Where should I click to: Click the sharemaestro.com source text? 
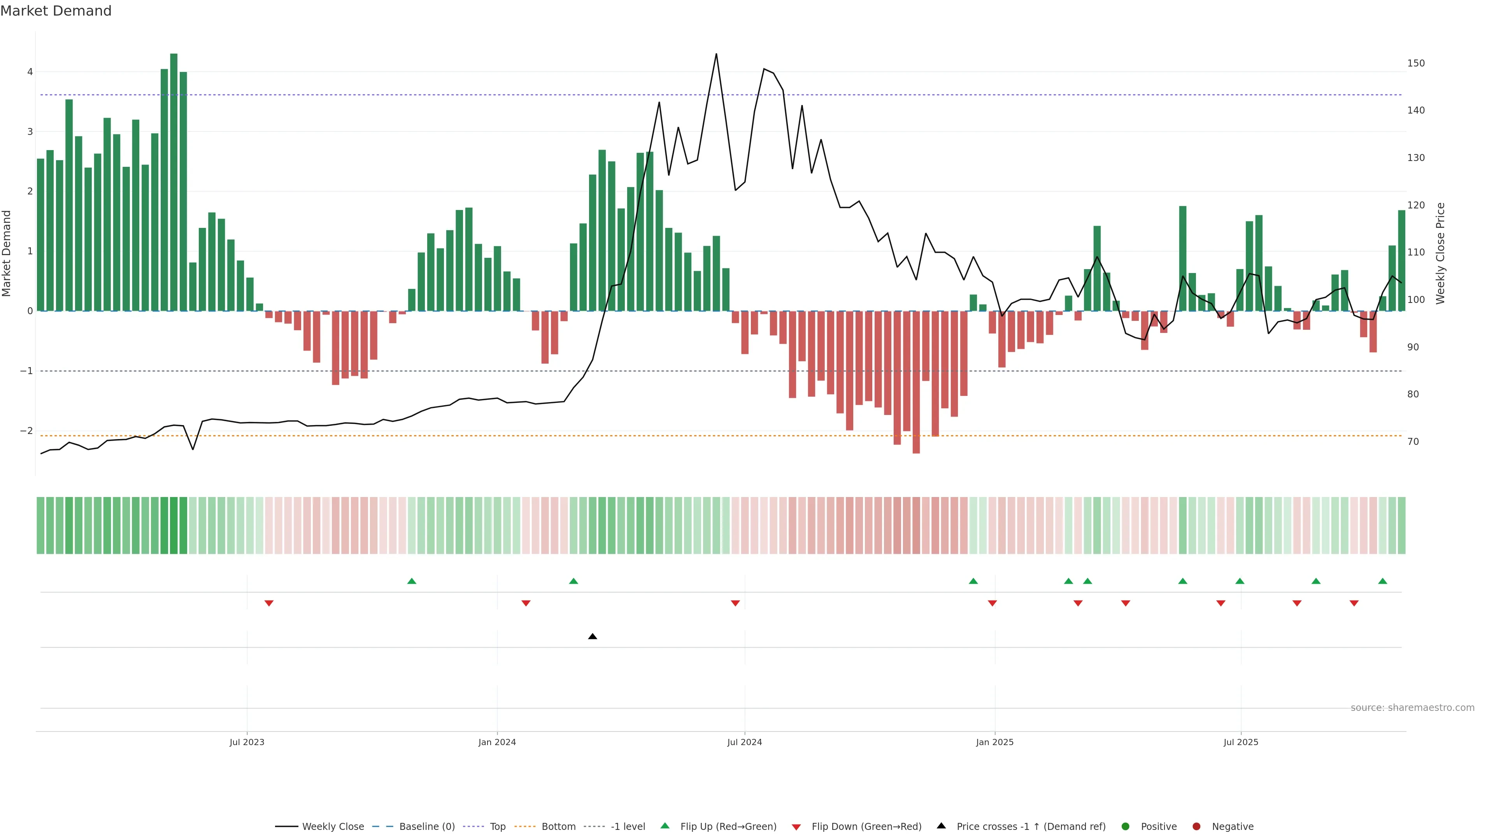point(1412,708)
